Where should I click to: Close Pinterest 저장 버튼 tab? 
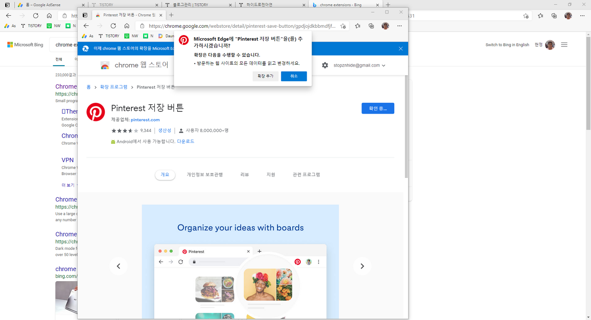coord(161,15)
